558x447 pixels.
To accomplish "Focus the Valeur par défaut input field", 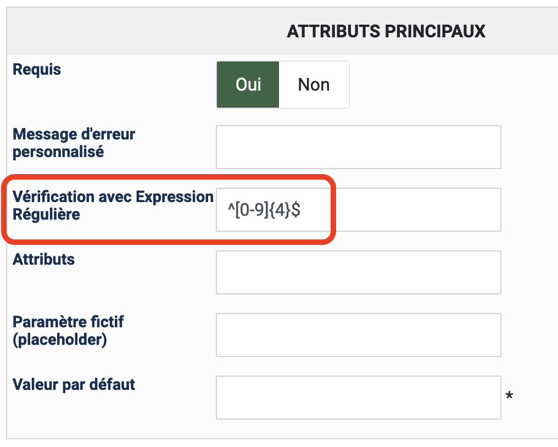I will point(358,398).
